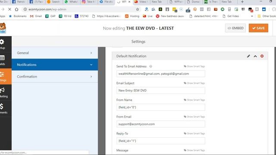
Task: Show Smart Tags for Send To Email Address
Action: point(194,66)
